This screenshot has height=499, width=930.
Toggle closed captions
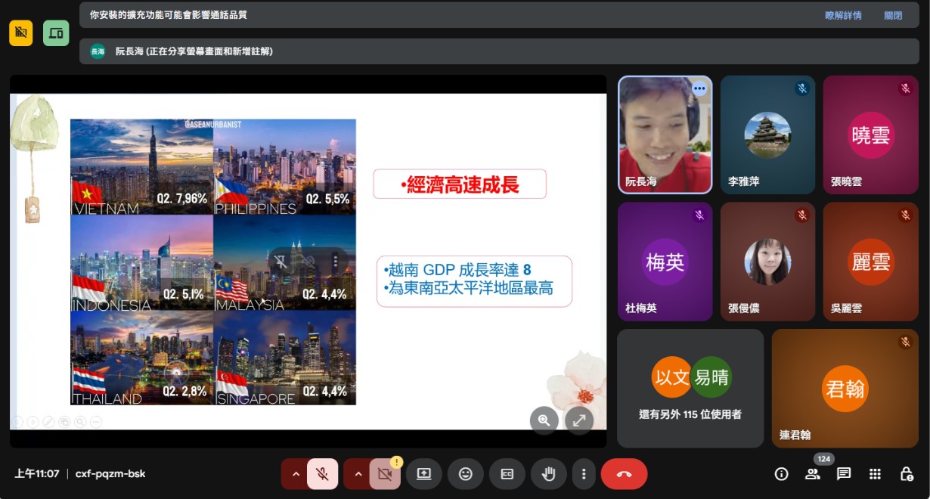(507, 474)
